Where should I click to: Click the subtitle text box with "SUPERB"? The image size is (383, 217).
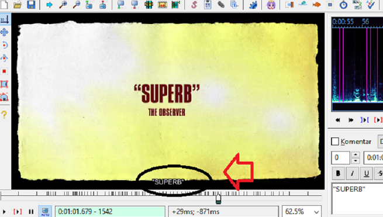tap(357, 199)
